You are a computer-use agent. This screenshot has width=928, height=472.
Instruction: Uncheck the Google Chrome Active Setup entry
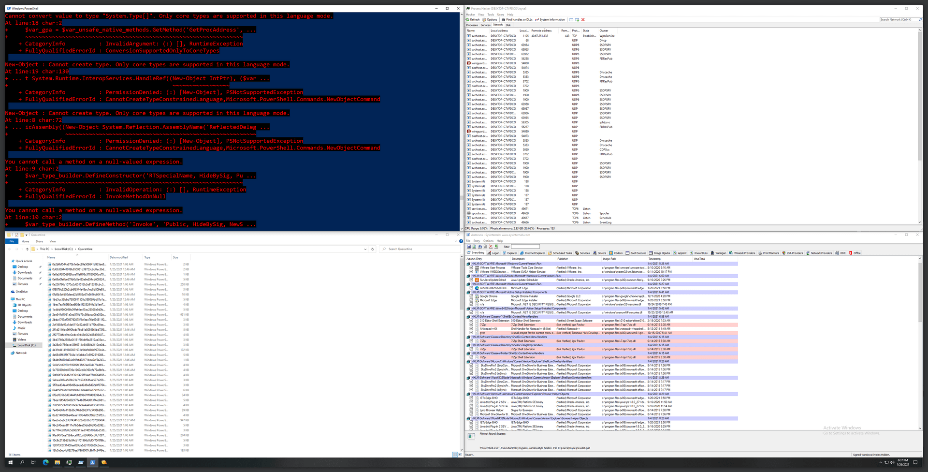[471, 296]
